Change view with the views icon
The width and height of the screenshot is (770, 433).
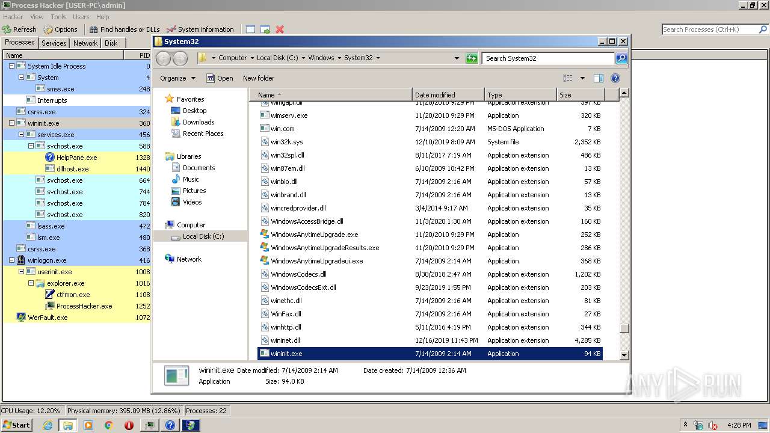(568, 78)
